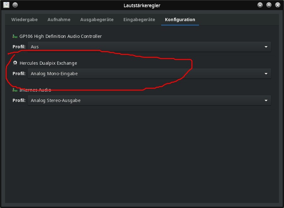Maximize the Lautstärkeregler window
284x208 pixels.
click(269, 5)
